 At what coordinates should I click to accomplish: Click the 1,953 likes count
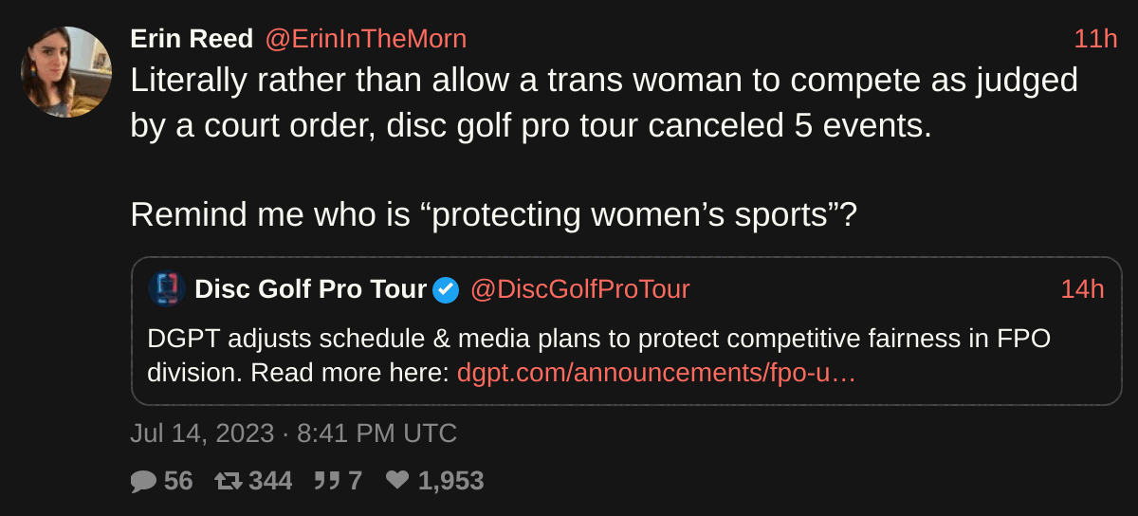point(450,482)
